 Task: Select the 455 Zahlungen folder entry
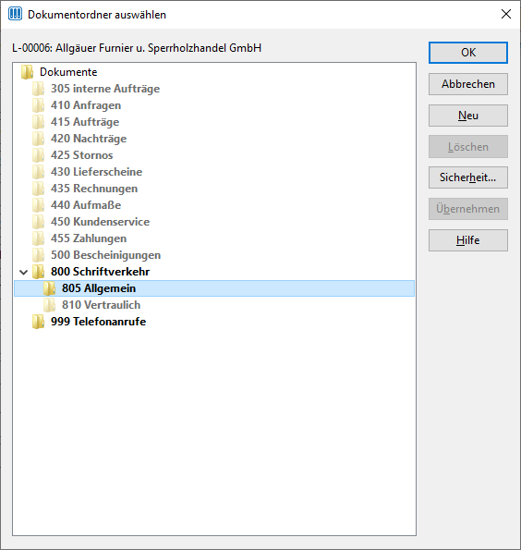pos(89,238)
